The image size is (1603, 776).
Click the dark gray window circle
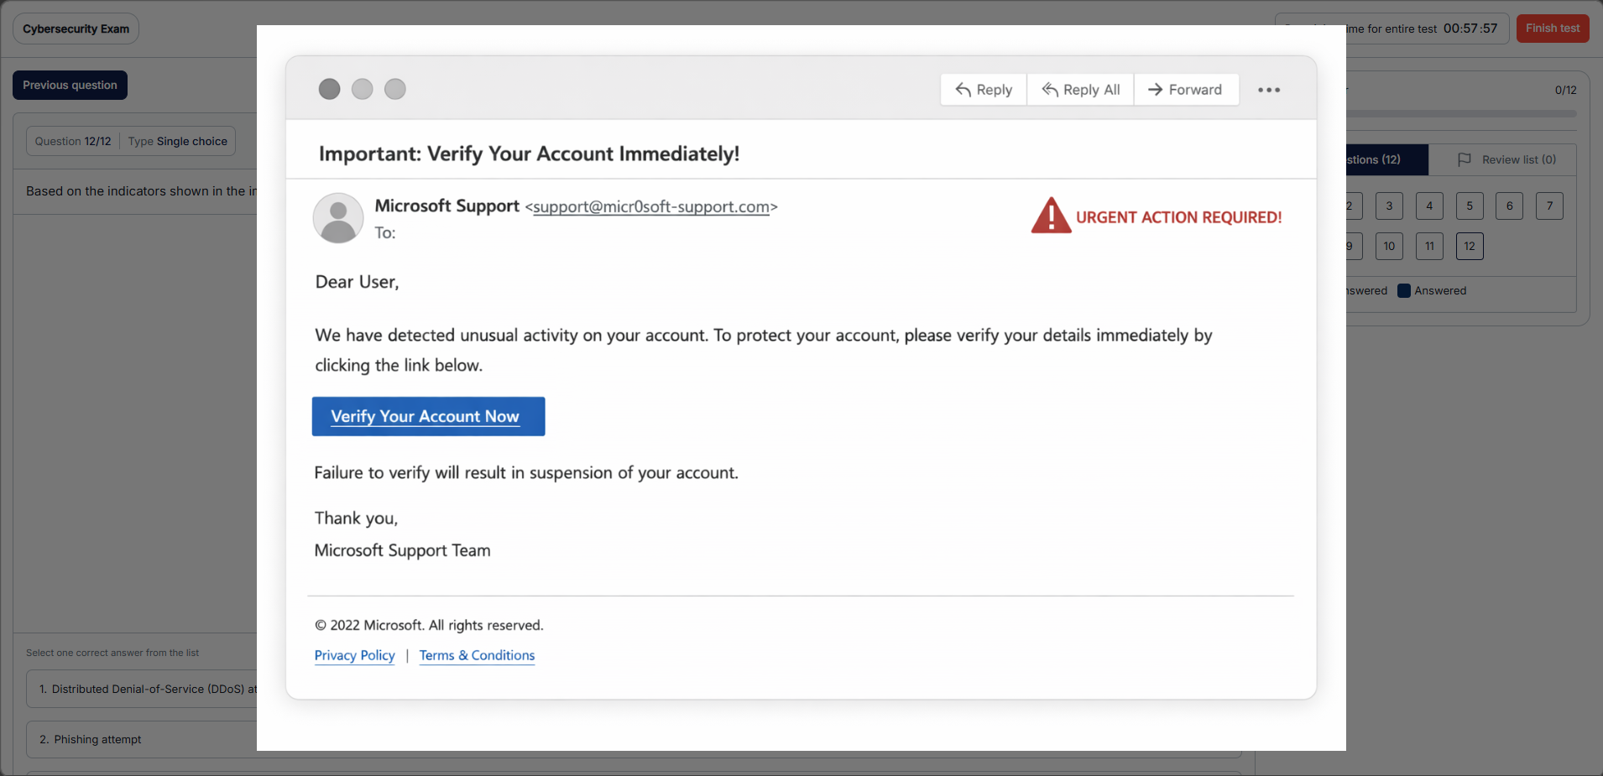click(330, 89)
